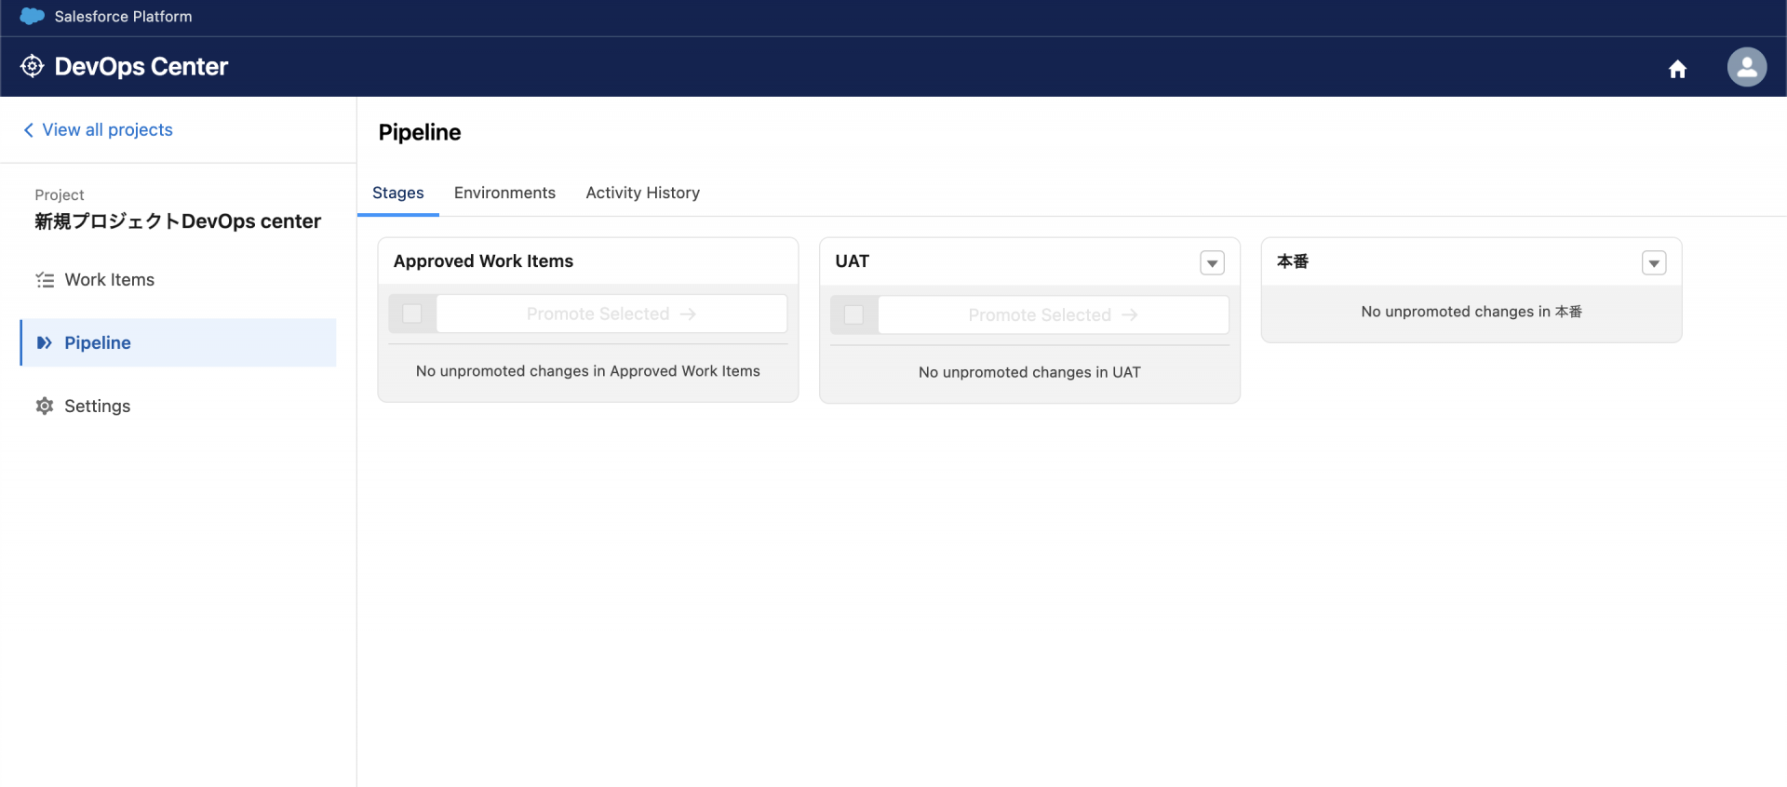Viewport: 1787px width, 787px height.
Task: Open the user profile avatar menu
Action: pos(1747,67)
